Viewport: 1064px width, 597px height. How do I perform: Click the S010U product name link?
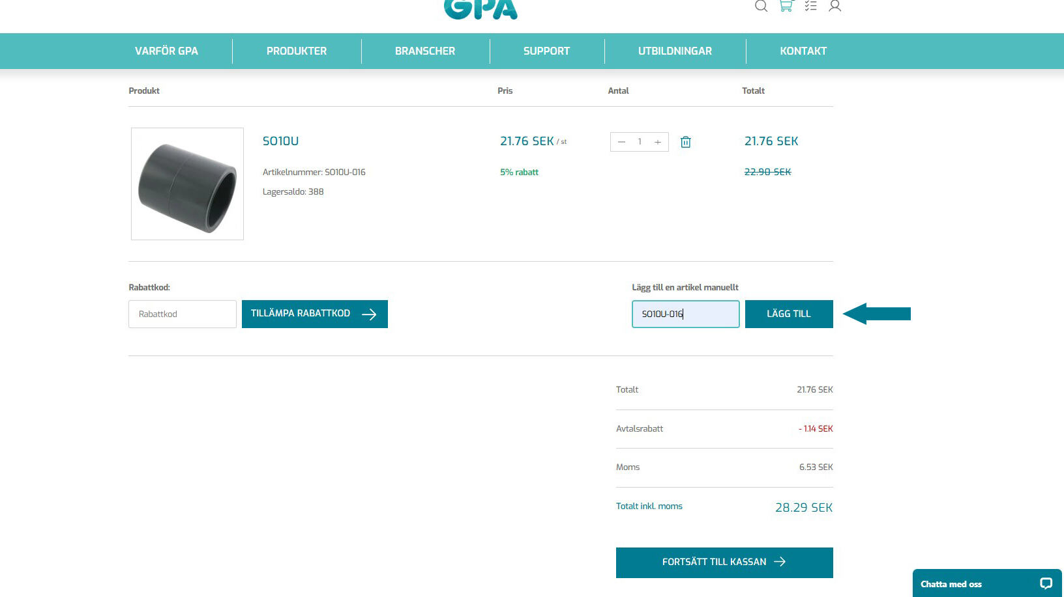tap(280, 141)
